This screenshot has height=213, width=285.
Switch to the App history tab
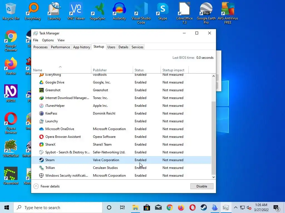[82, 47]
